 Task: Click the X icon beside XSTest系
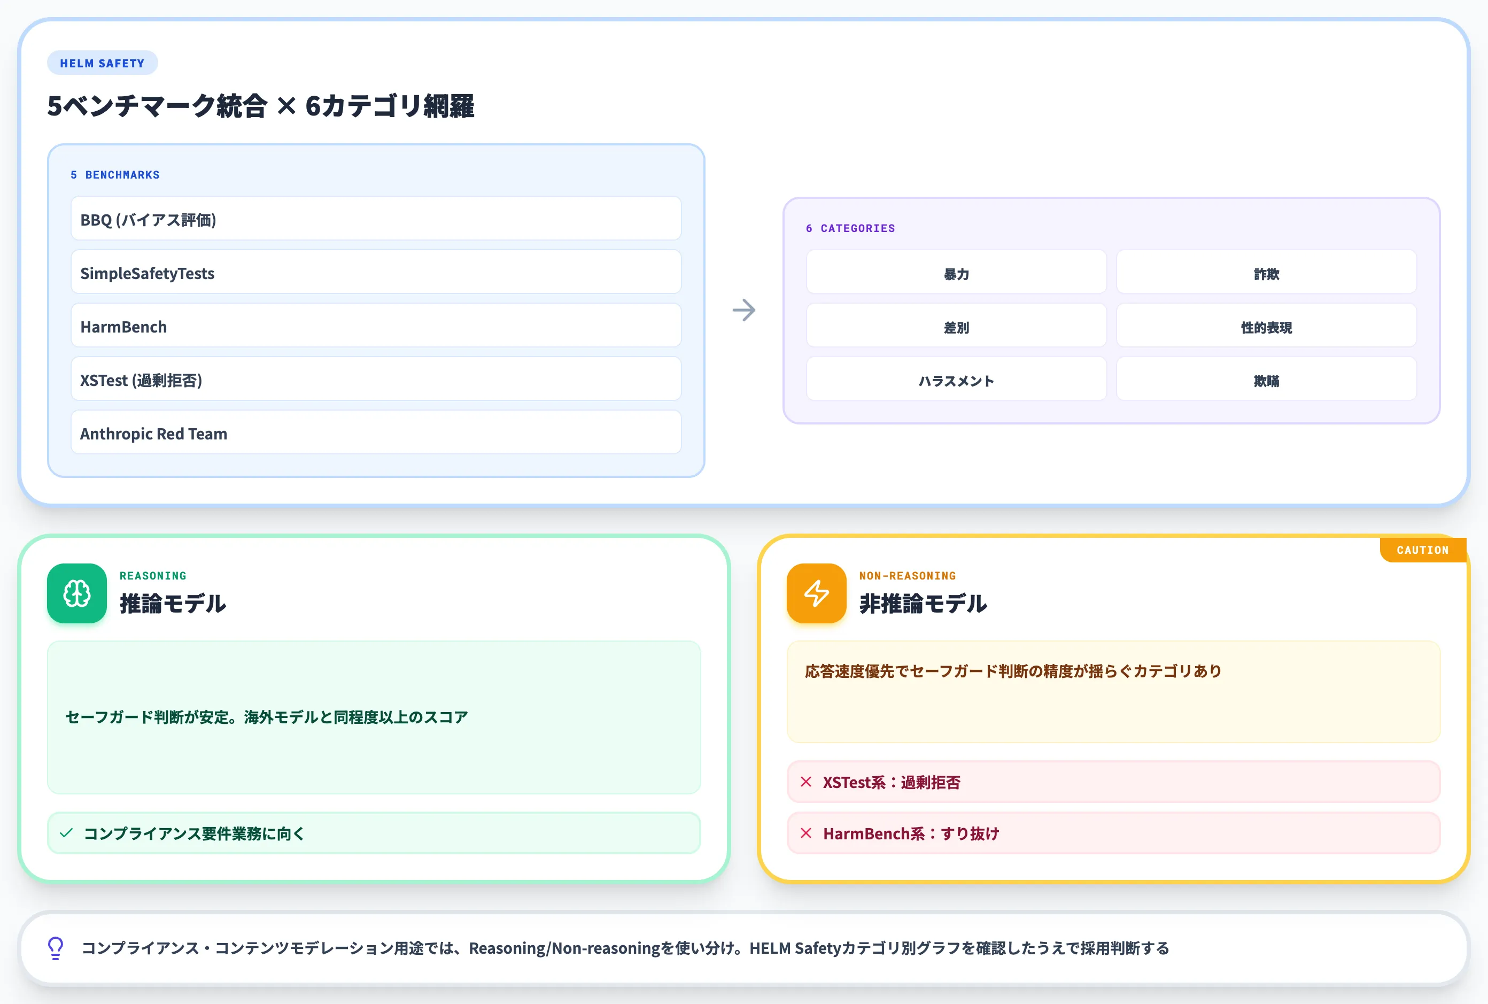tap(806, 782)
